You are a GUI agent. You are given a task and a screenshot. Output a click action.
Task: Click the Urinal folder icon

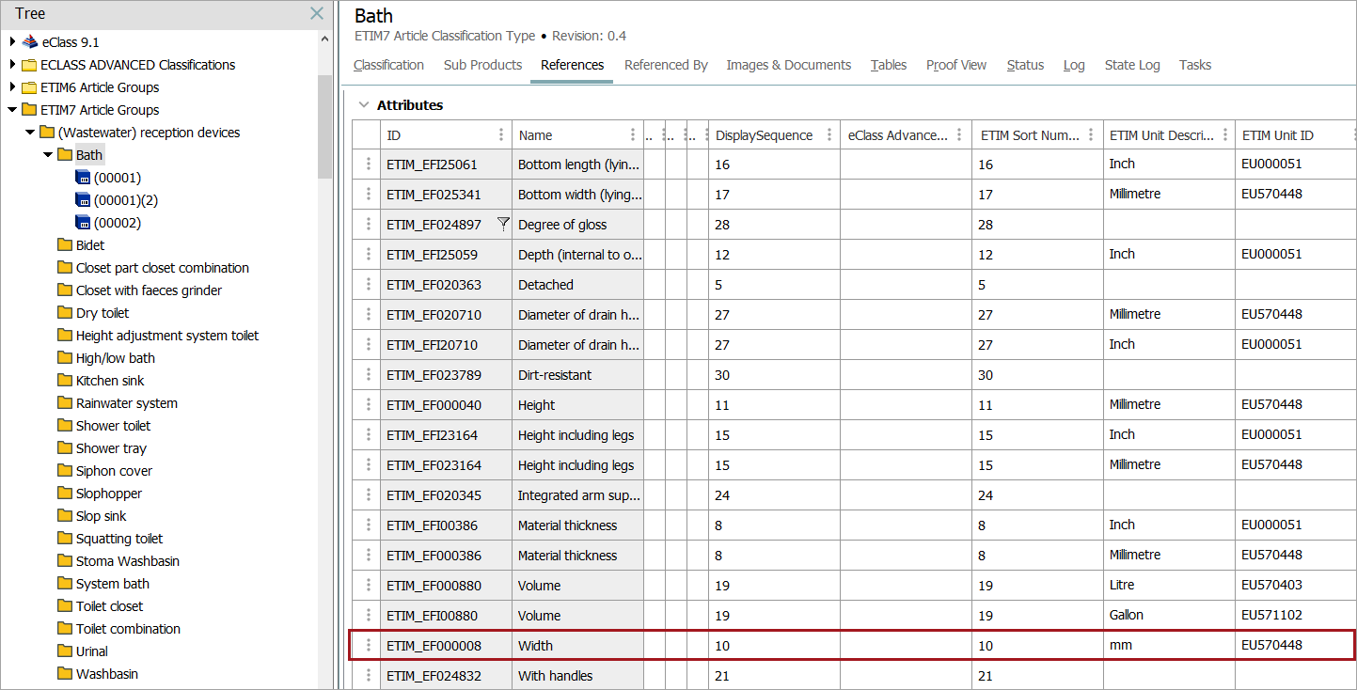coord(65,651)
